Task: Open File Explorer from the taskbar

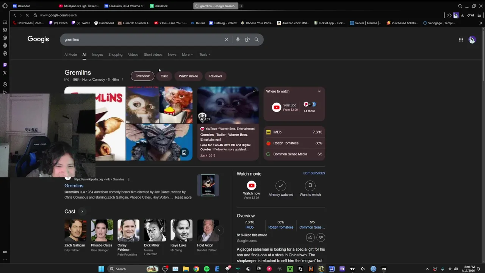Action: pyautogui.click(x=186, y=269)
